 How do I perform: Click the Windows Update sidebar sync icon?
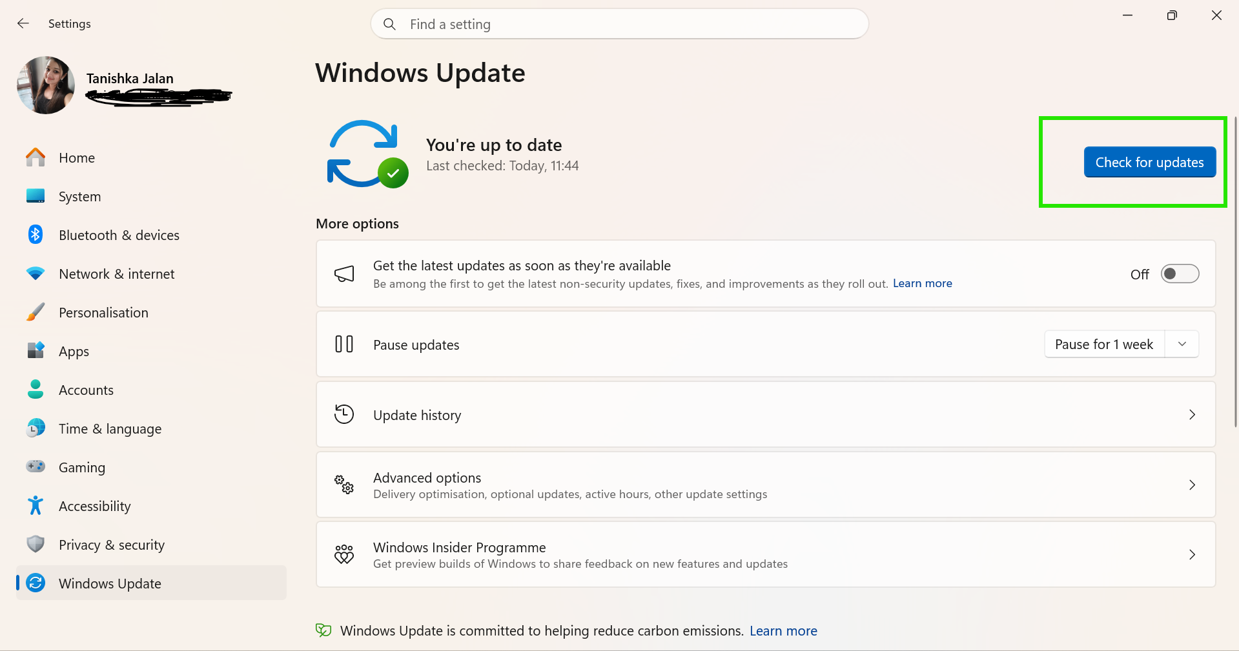36,583
